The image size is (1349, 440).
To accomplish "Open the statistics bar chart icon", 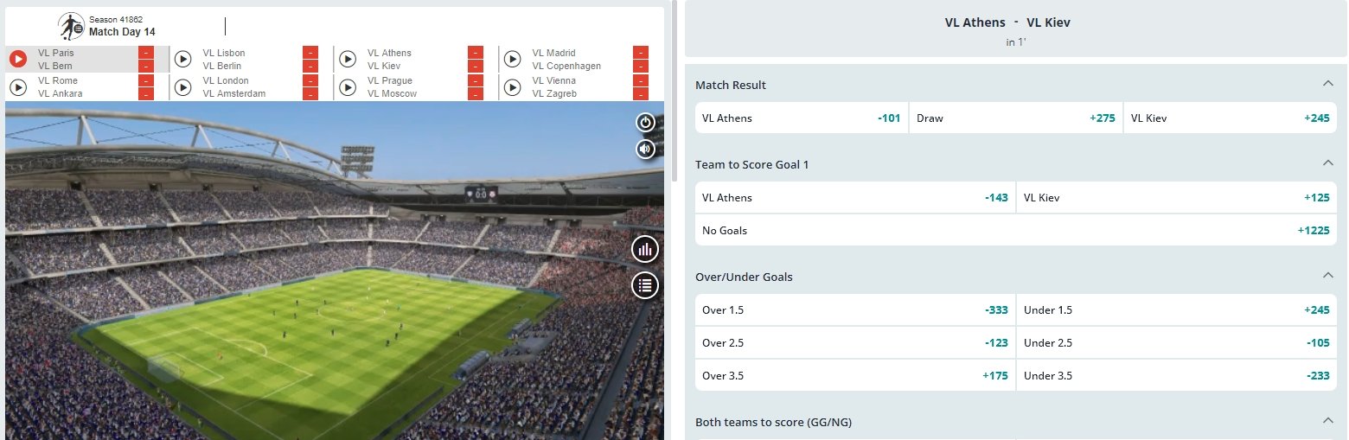I will click(645, 251).
